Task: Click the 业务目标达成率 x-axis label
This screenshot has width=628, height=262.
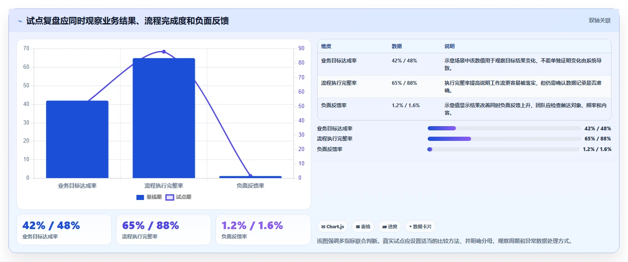Action: tap(77, 186)
